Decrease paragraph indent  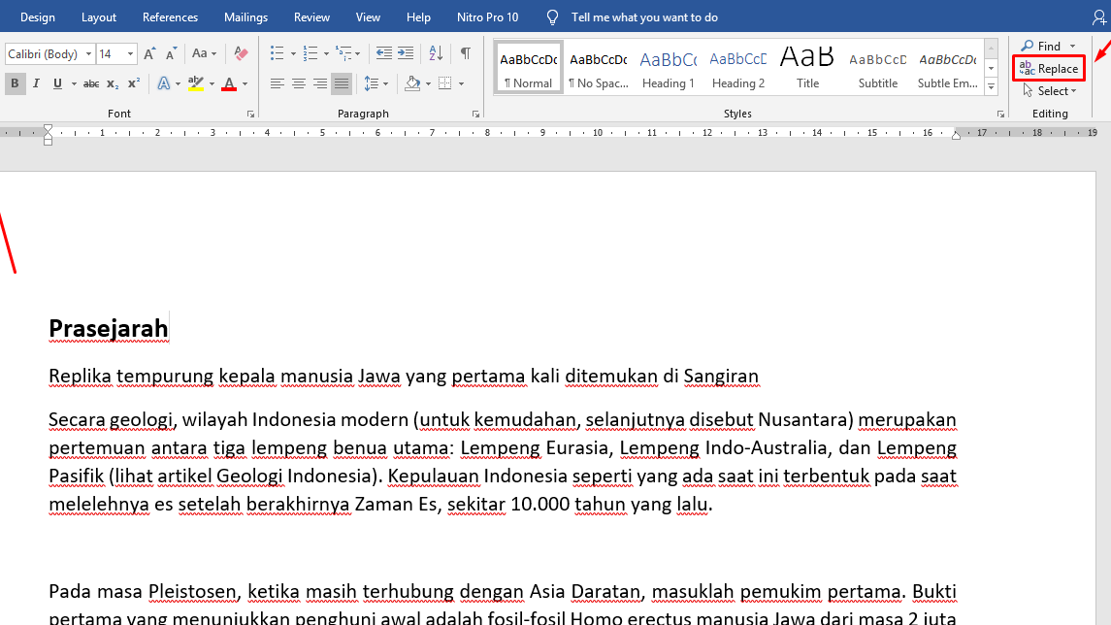384,53
